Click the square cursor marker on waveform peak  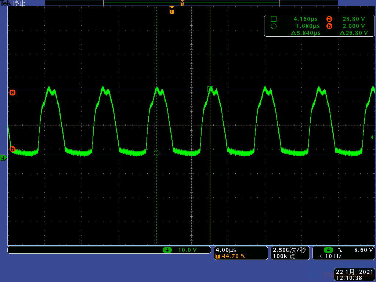tap(210, 89)
